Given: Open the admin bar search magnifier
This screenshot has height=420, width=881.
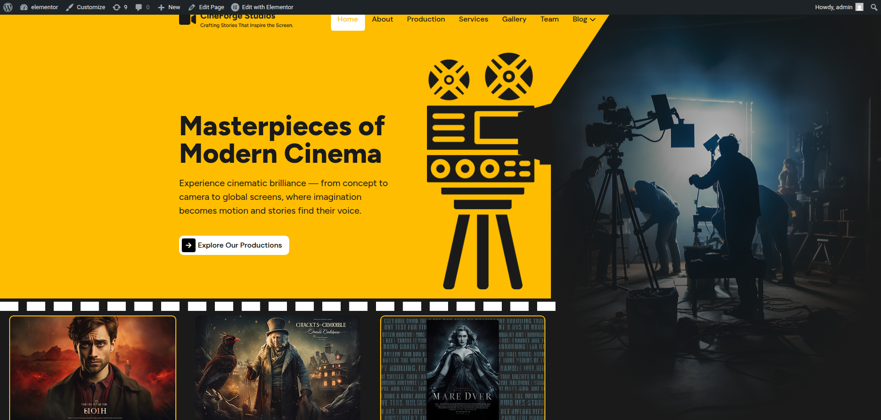Looking at the screenshot, I should 874,7.
